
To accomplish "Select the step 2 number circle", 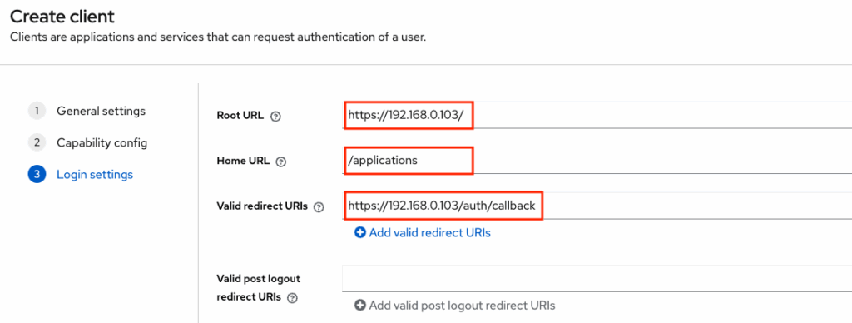I will [37, 143].
